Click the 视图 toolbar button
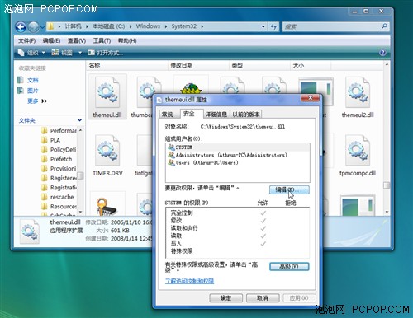413x318 pixels. click(x=62, y=53)
